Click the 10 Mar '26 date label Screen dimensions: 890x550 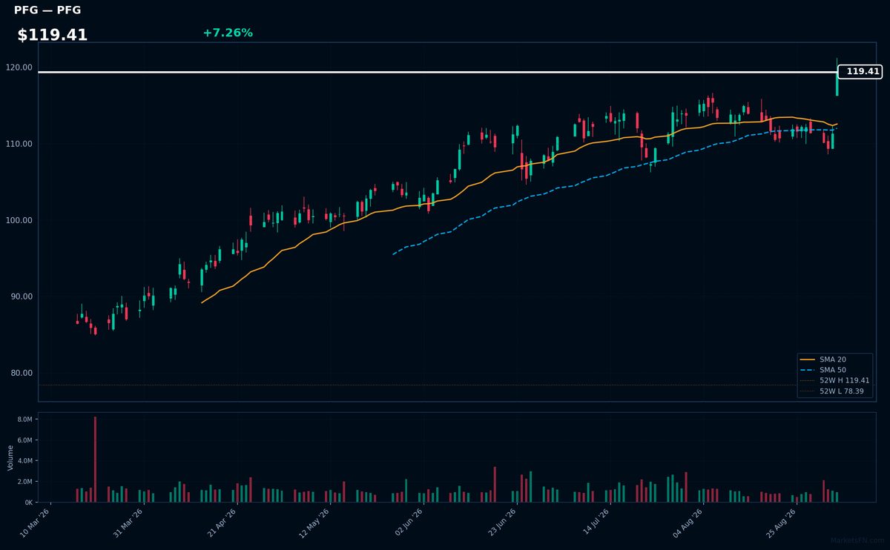tap(36, 523)
